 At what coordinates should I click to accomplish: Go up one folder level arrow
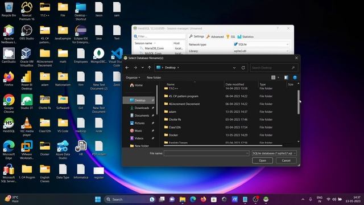[149, 68]
